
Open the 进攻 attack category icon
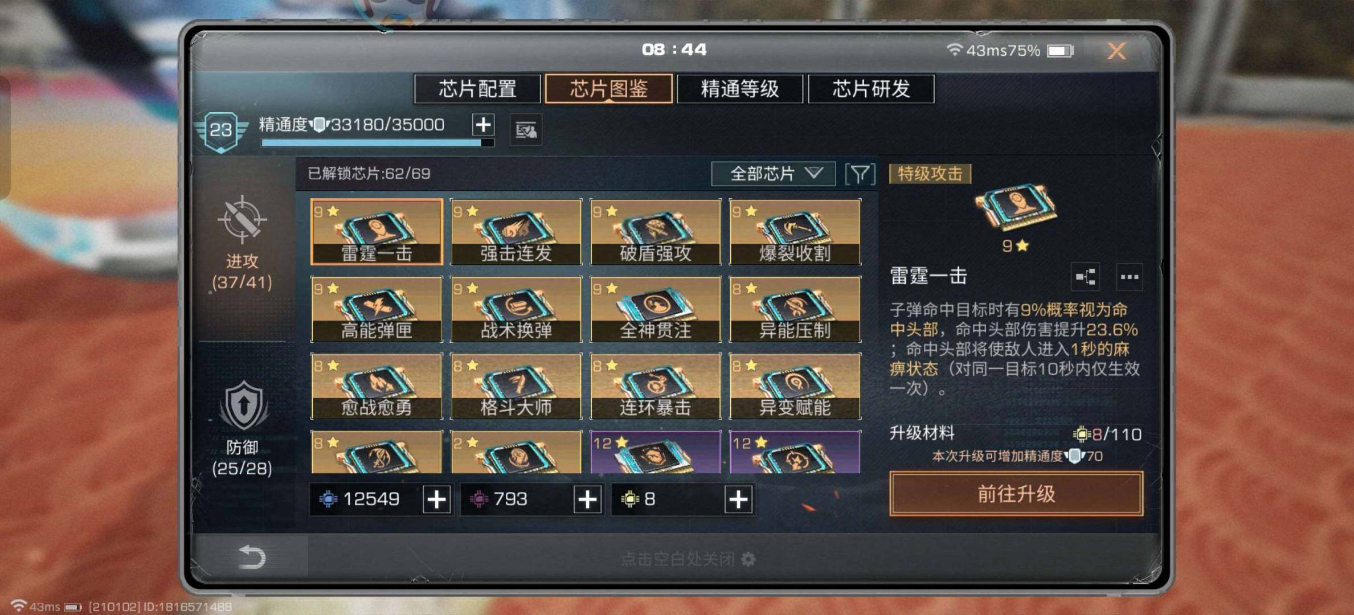point(242,219)
